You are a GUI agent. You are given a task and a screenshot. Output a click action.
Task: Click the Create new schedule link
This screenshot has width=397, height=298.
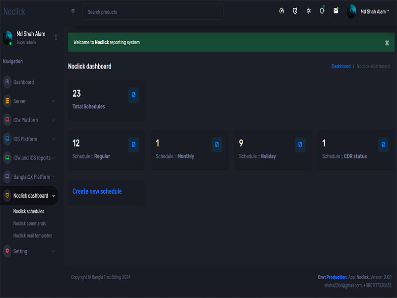pos(97,191)
